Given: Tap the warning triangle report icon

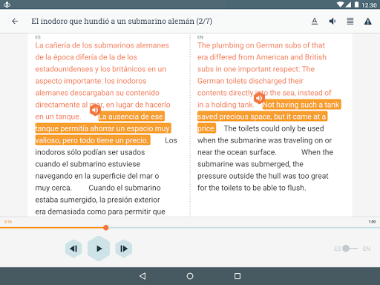Looking at the screenshot, I should [x=368, y=22].
